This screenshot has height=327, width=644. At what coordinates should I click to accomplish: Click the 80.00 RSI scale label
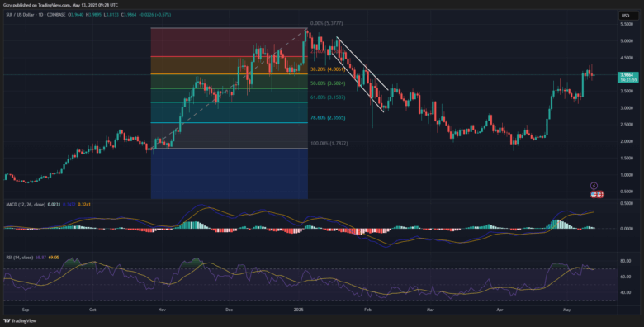pyautogui.click(x=626, y=261)
